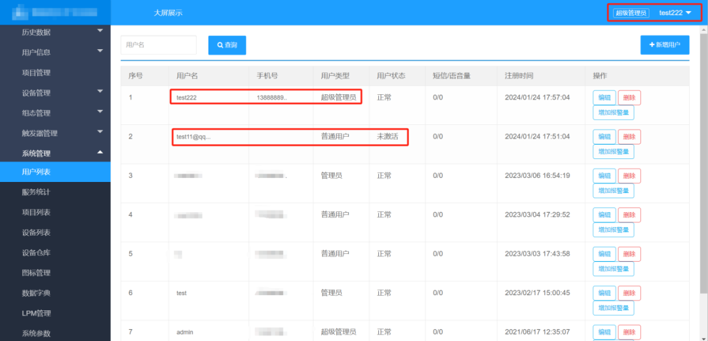708x341 pixels.
Task: Expand the 触发器管理 sidebar menu
Action: click(x=55, y=134)
